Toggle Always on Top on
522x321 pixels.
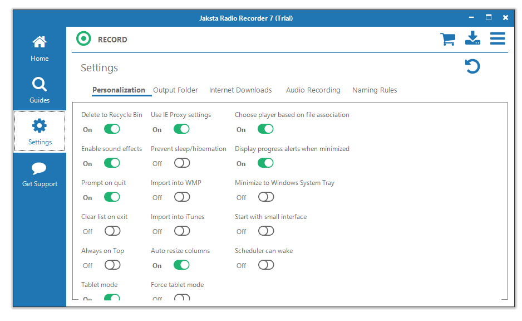[112, 265]
